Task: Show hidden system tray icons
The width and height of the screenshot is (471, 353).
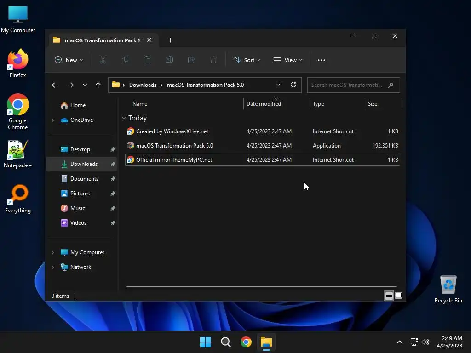Action: 400,342
